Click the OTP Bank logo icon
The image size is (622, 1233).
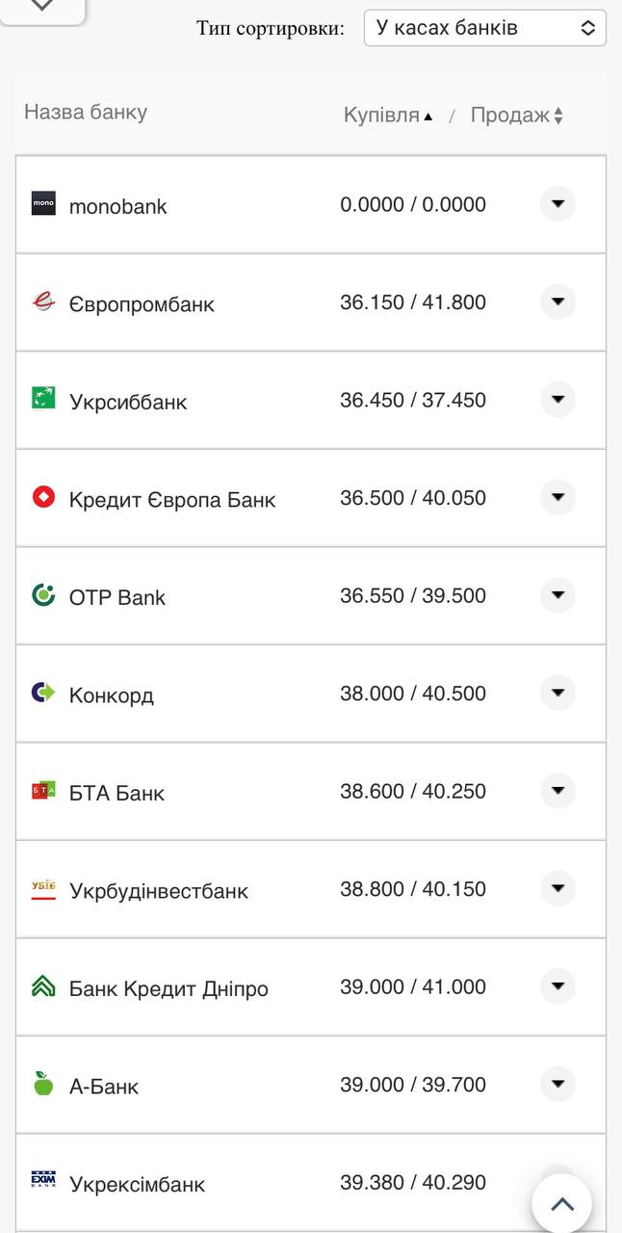point(42,595)
